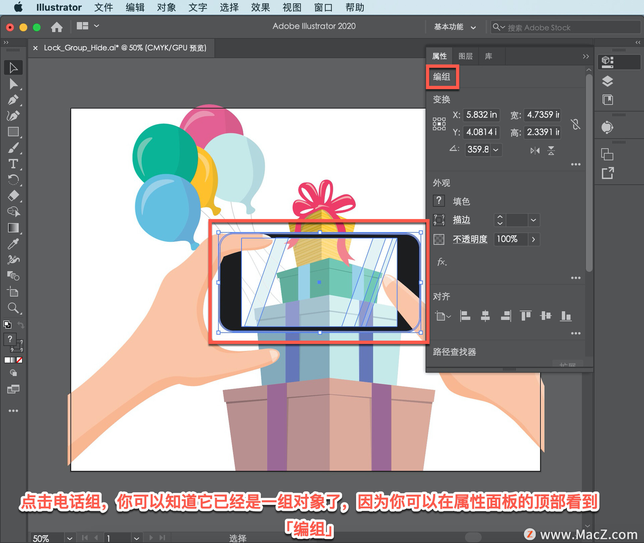Change the screen mode
Image resolution: width=644 pixels, height=543 pixels.
pos(13,389)
